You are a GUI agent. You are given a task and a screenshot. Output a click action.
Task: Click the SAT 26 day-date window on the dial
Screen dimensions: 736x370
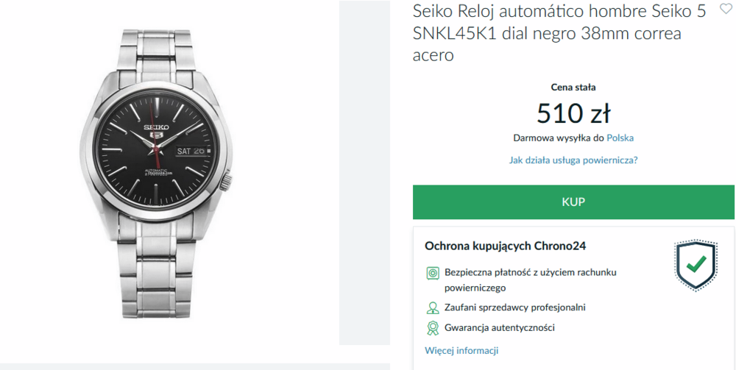(x=194, y=151)
